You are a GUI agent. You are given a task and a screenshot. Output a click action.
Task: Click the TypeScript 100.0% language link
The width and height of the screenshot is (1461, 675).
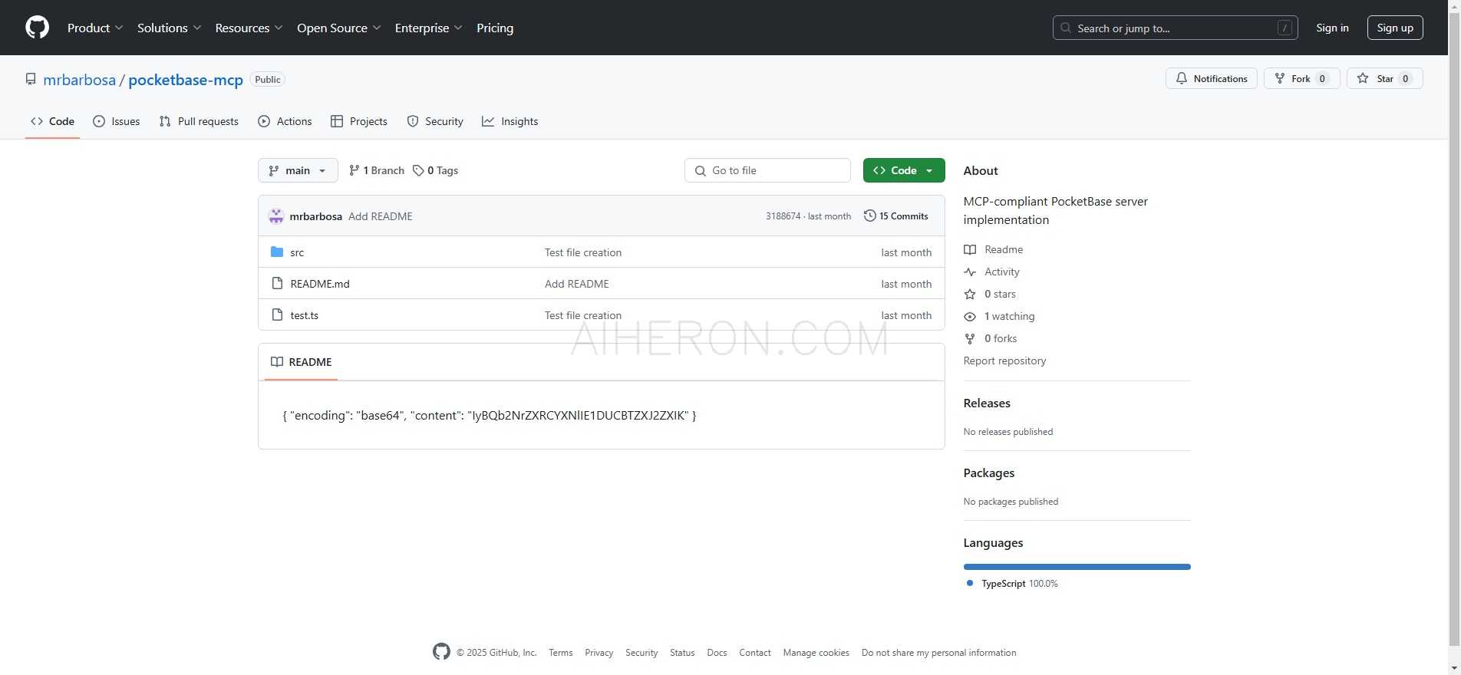(1012, 584)
